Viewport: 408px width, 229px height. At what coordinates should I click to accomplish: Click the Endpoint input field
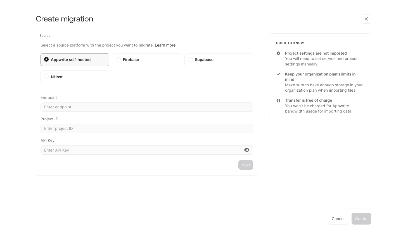pos(147,107)
